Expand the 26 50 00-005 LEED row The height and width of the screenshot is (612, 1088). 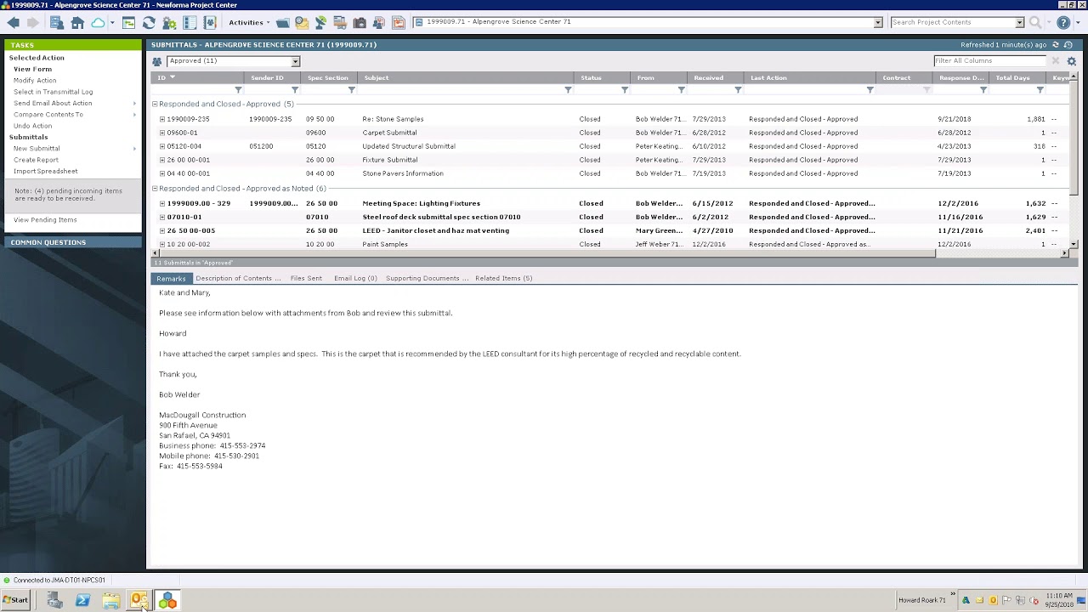pyautogui.click(x=162, y=230)
